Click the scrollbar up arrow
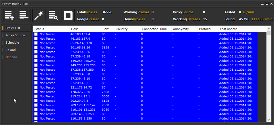The image size is (274, 125). click(x=269, y=28)
